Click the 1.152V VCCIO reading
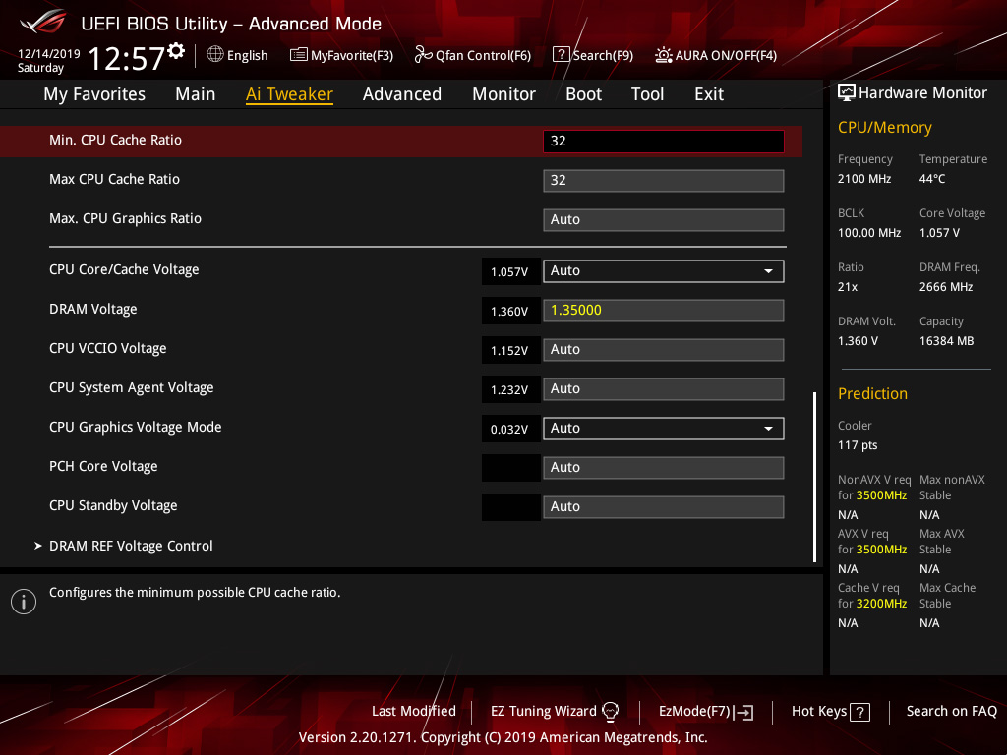This screenshot has height=755, width=1007. click(510, 351)
